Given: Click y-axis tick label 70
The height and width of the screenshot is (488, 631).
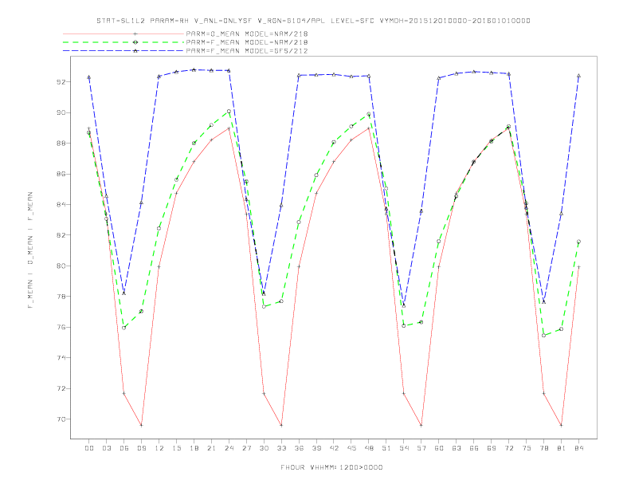Looking at the screenshot, I should click(x=61, y=419).
